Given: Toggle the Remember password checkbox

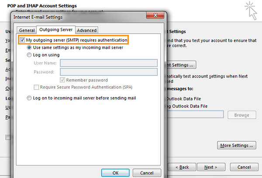Looking at the screenshot, I should [62, 80].
